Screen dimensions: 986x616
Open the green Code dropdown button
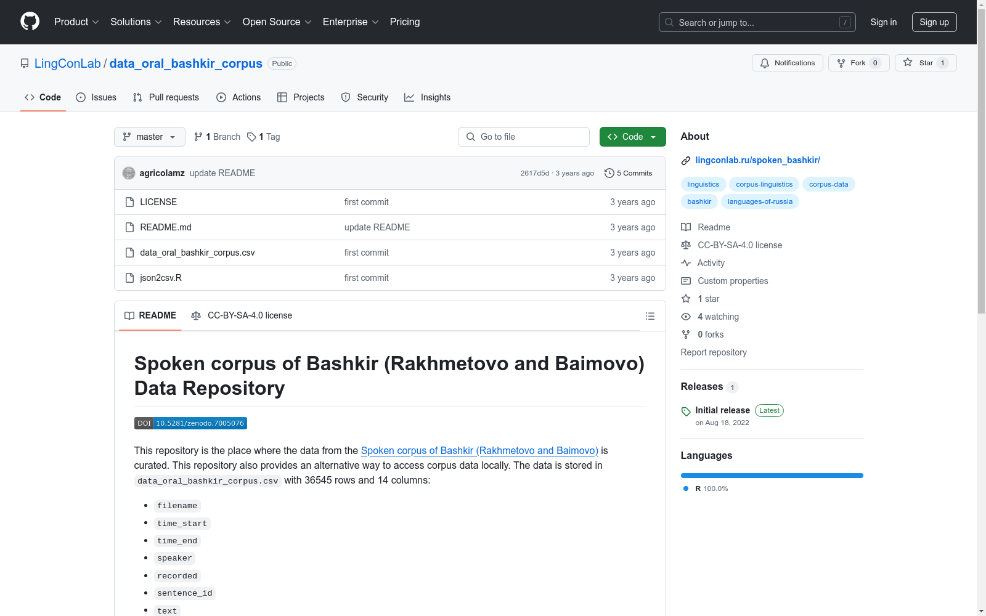click(632, 137)
